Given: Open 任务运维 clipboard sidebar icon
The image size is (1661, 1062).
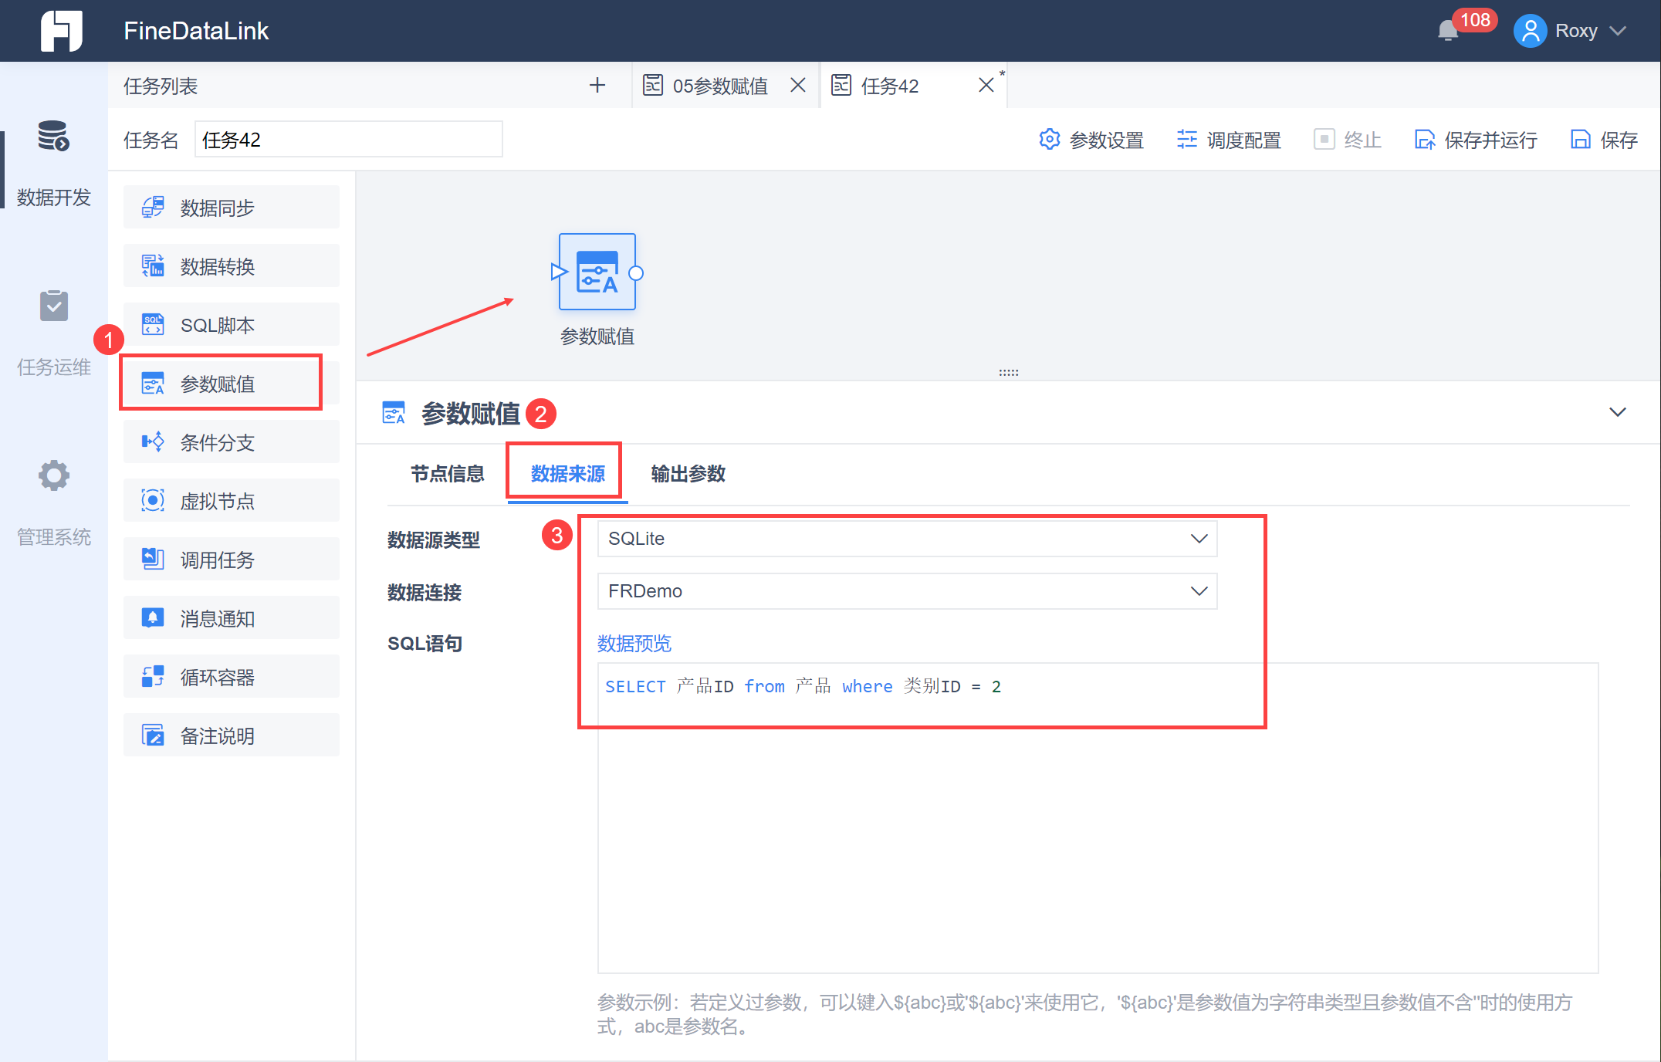Looking at the screenshot, I should (x=53, y=306).
